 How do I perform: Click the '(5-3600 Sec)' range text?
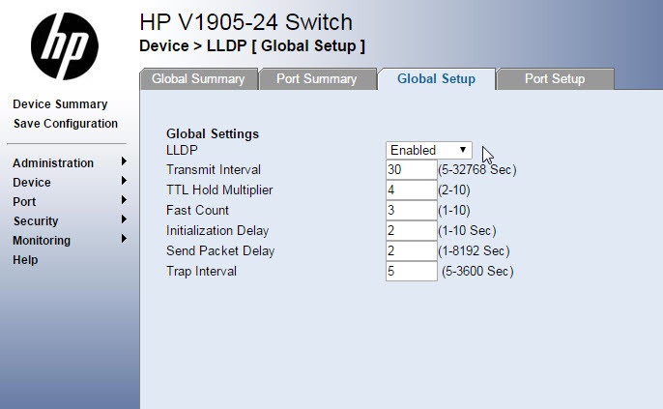point(477,271)
